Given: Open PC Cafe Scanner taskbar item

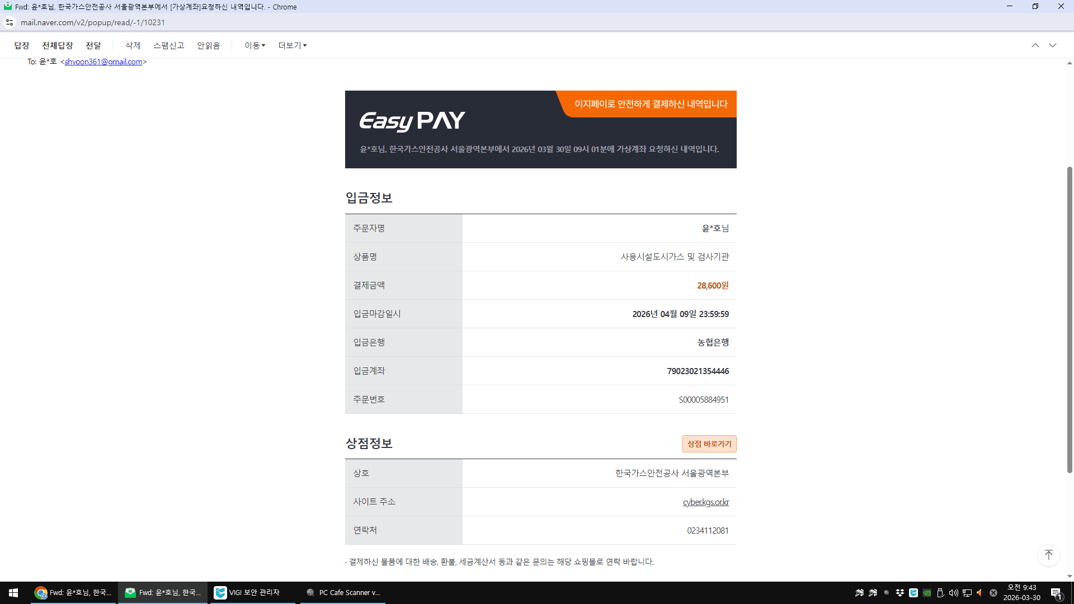Looking at the screenshot, I should coord(343,592).
